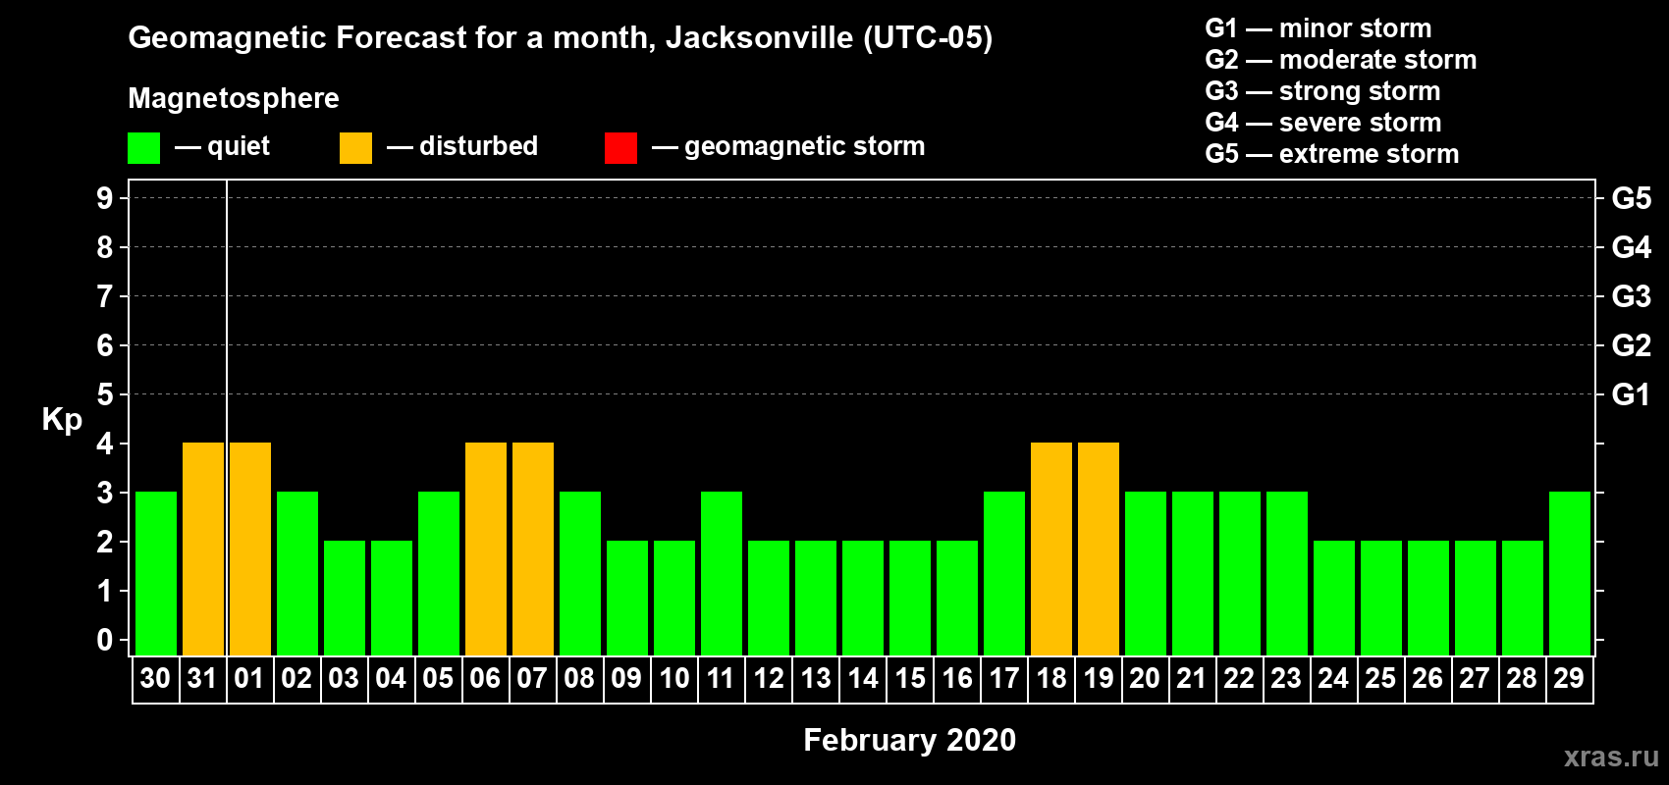This screenshot has width=1669, height=785.
Task: Click the green quiet legend swatch
Action: [x=144, y=148]
